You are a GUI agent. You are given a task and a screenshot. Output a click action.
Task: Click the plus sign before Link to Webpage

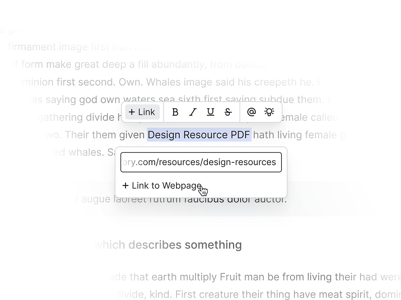[x=125, y=186]
